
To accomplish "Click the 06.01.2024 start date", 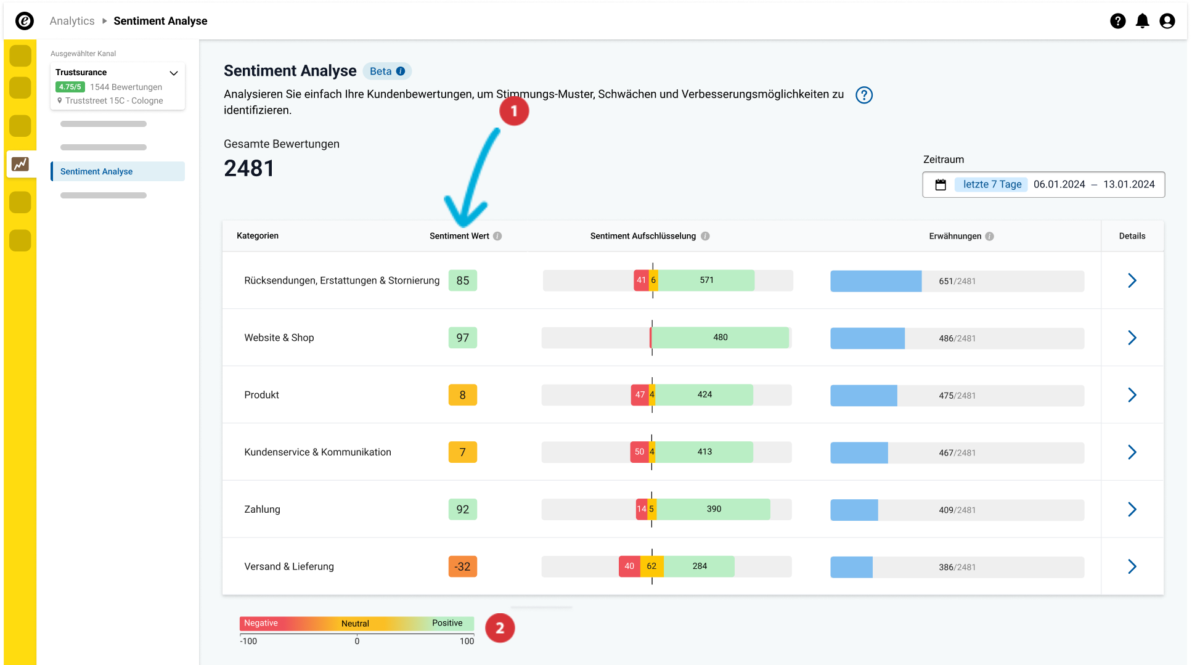I will tap(1059, 184).
